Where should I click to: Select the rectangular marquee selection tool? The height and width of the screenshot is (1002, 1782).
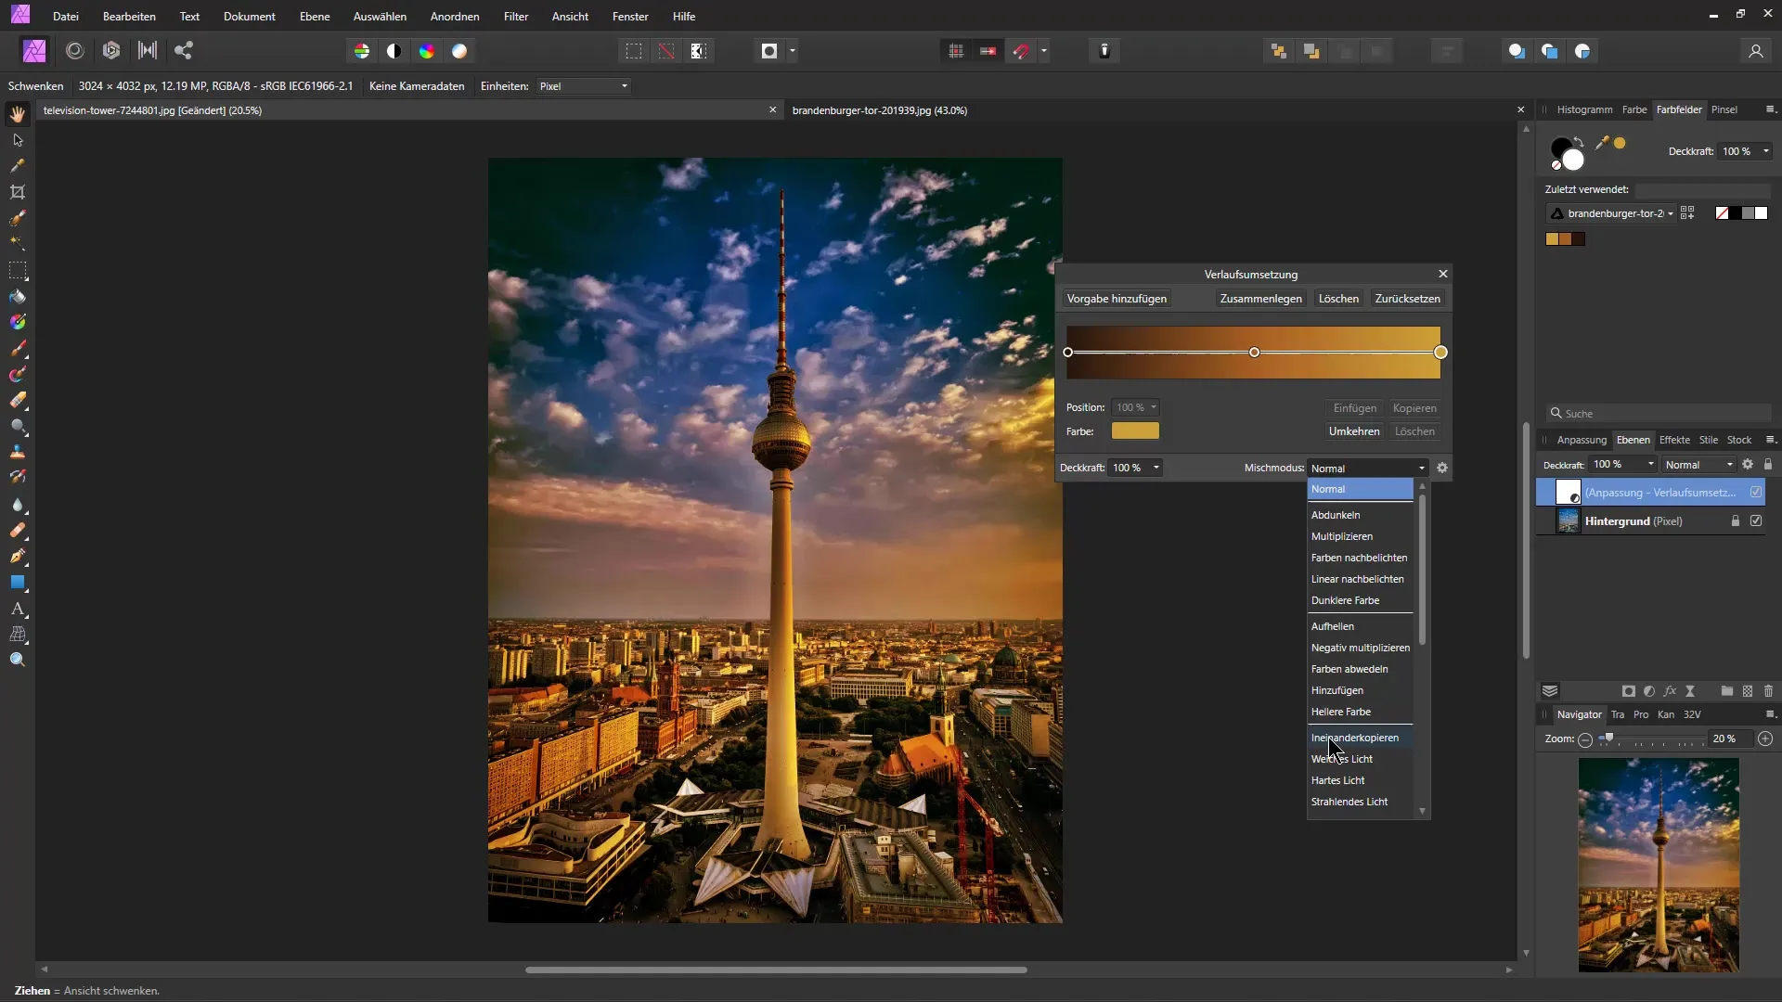[x=18, y=271]
